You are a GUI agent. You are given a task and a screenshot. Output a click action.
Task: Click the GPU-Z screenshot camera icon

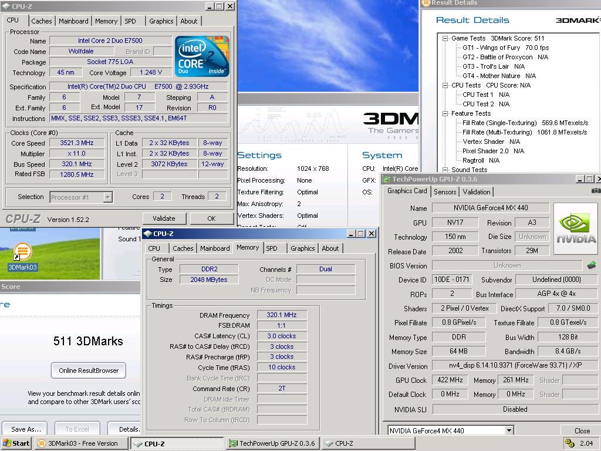(596, 191)
